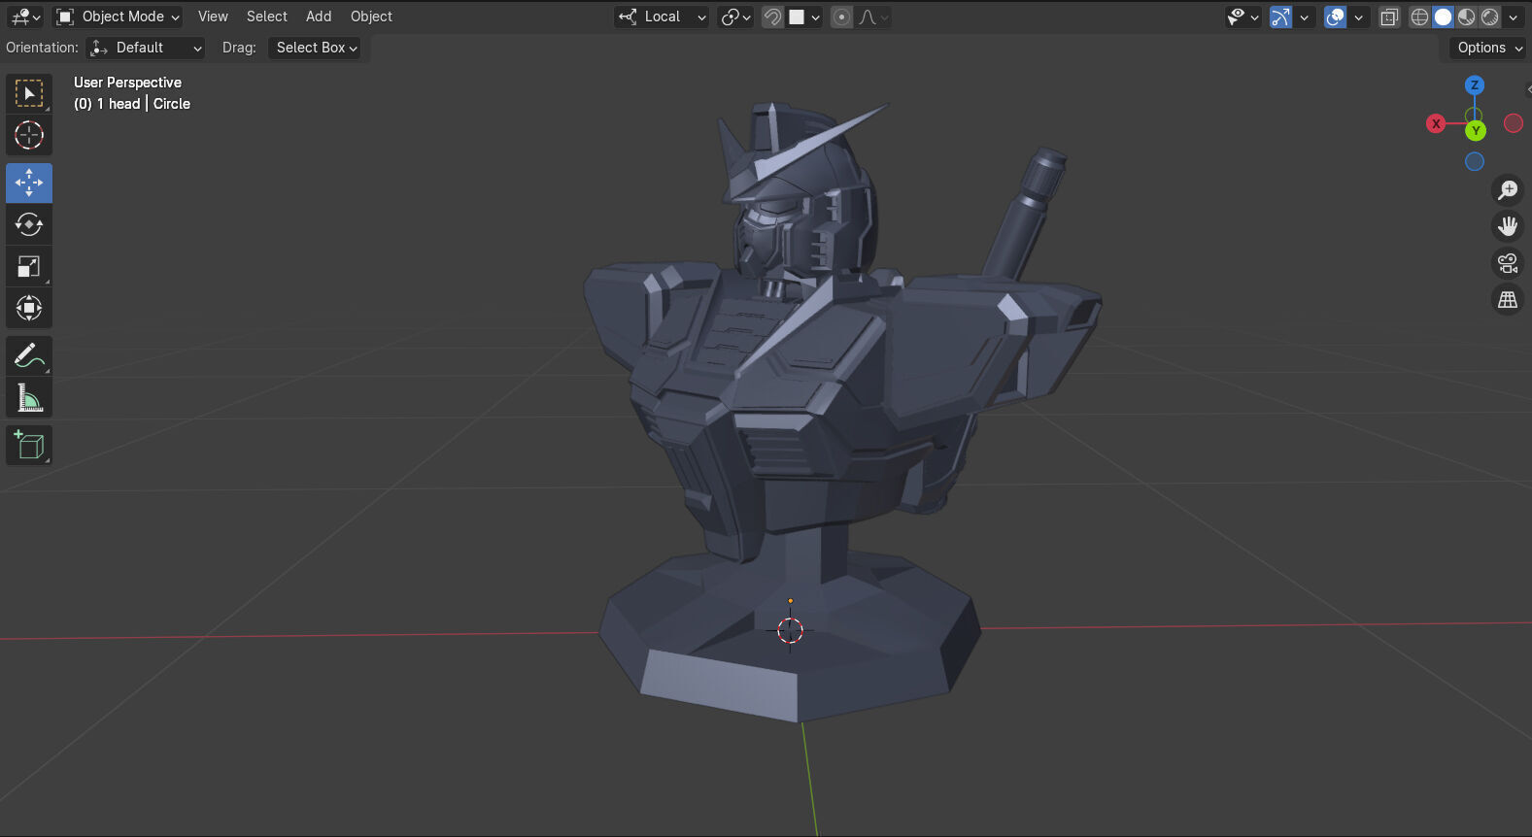Expand the gizmo settings popover arrow
This screenshot has width=1532, height=837.
tap(1305, 17)
